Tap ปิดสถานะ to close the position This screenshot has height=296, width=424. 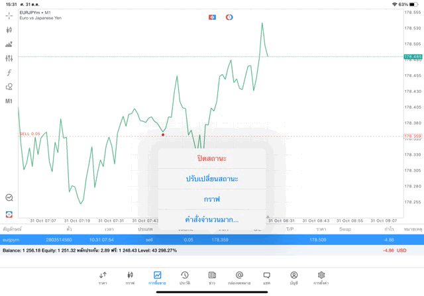(x=212, y=159)
